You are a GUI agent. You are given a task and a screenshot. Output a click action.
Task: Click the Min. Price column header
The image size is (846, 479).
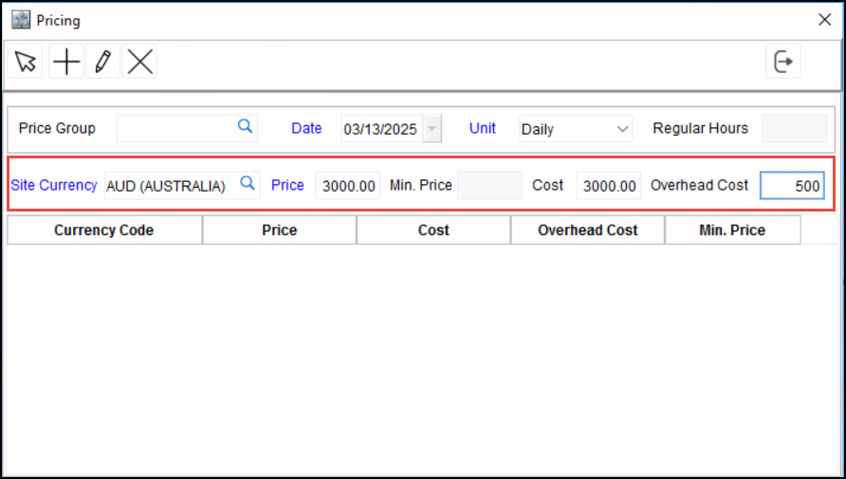[x=732, y=230]
